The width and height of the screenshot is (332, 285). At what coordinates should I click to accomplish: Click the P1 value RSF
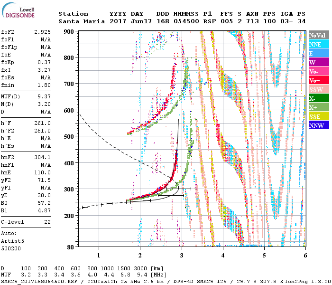(x=210, y=21)
